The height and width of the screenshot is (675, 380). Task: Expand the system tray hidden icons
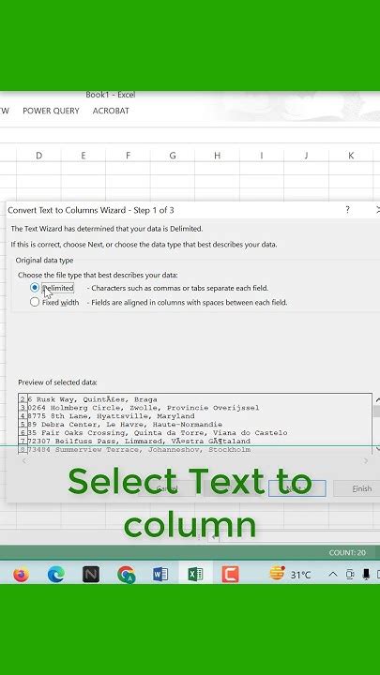[x=332, y=575]
